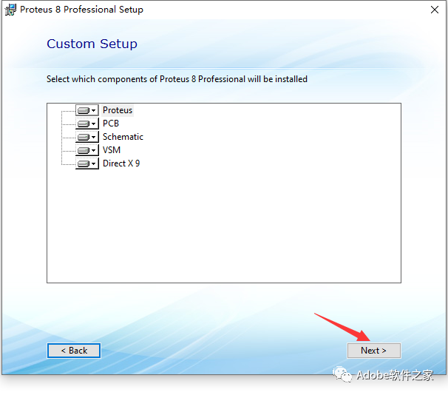Select the Direct X 9 component label
448x395 pixels.
tap(121, 163)
